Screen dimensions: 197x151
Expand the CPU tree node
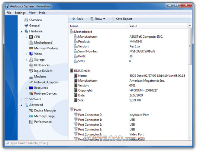point(26,37)
